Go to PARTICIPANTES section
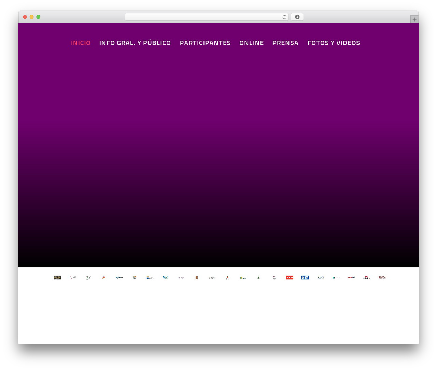Viewport: 437px width, 370px height. pyautogui.click(x=205, y=43)
